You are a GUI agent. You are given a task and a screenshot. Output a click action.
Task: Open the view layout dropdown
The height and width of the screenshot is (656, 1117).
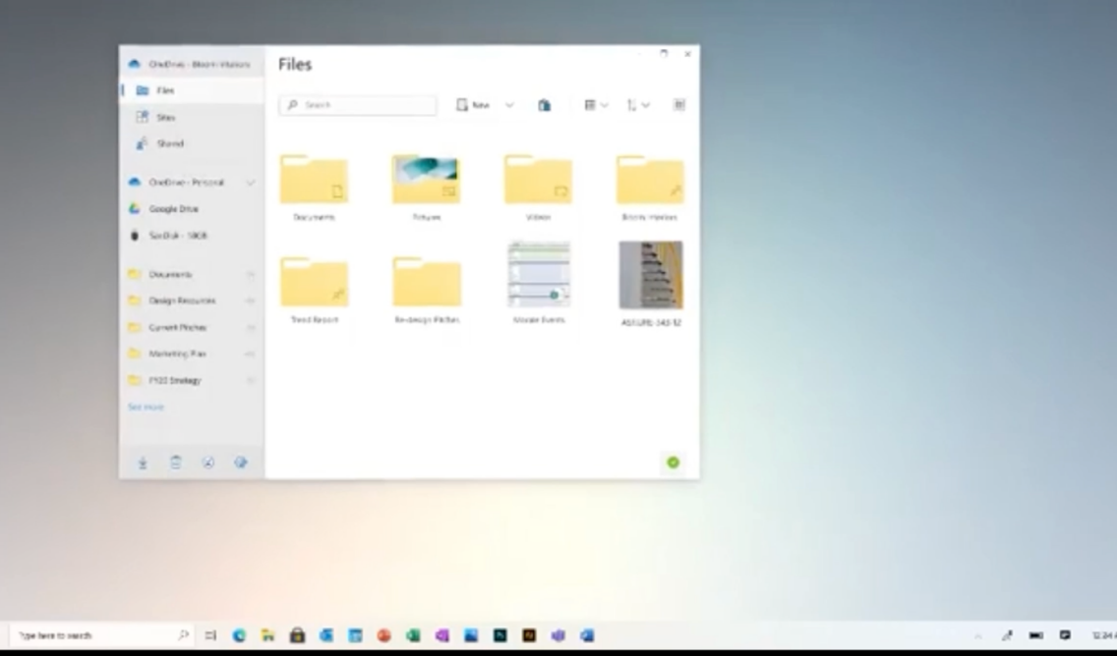(x=596, y=105)
